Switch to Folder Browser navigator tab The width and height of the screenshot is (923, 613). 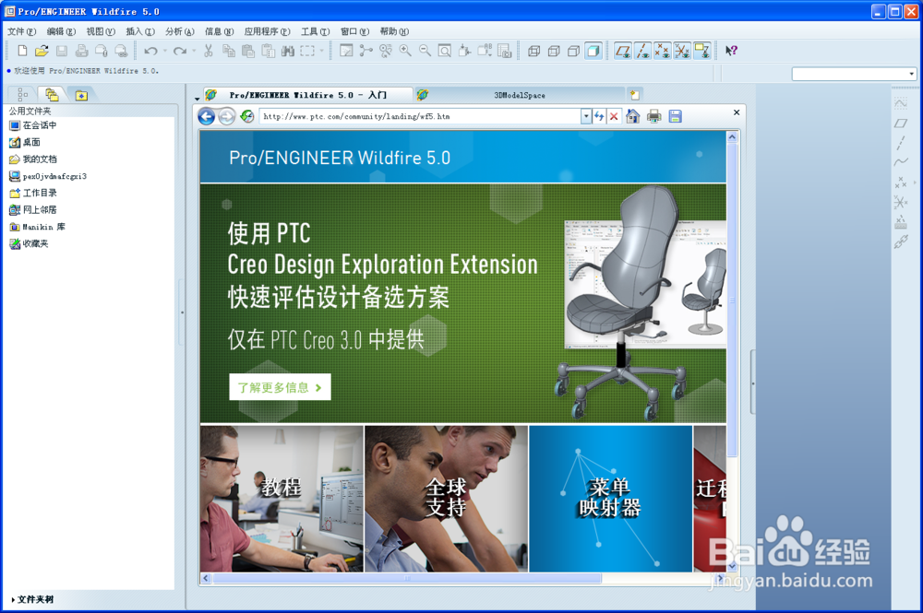click(x=52, y=95)
